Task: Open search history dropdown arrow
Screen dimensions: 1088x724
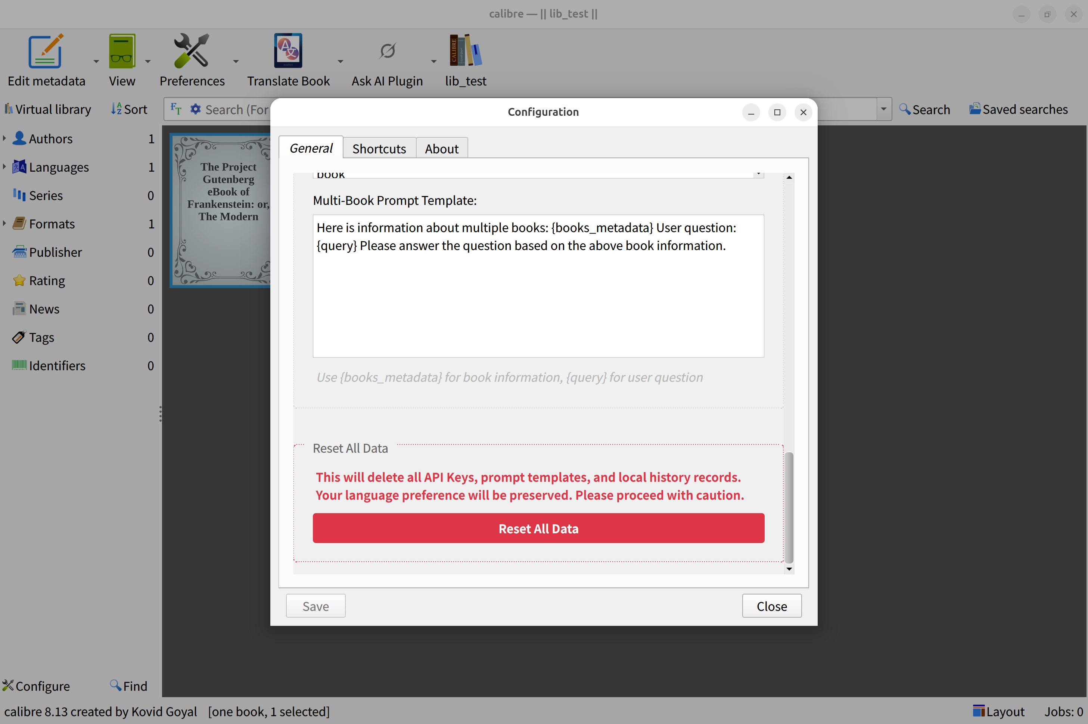Action: [883, 109]
